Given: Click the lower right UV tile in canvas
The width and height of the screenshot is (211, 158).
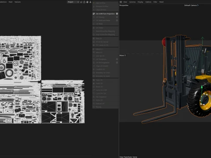Looking at the screenshot, I should tap(63, 102).
